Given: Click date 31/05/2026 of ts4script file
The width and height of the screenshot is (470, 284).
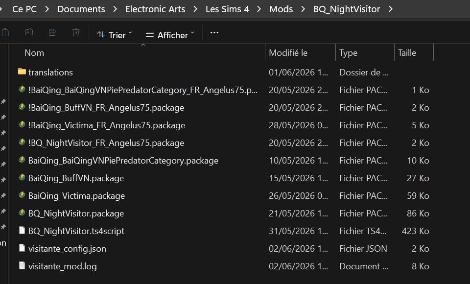Looking at the screenshot, I should click(x=298, y=231).
